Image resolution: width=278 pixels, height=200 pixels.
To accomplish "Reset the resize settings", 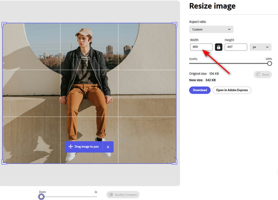I will pyautogui.click(x=262, y=74).
